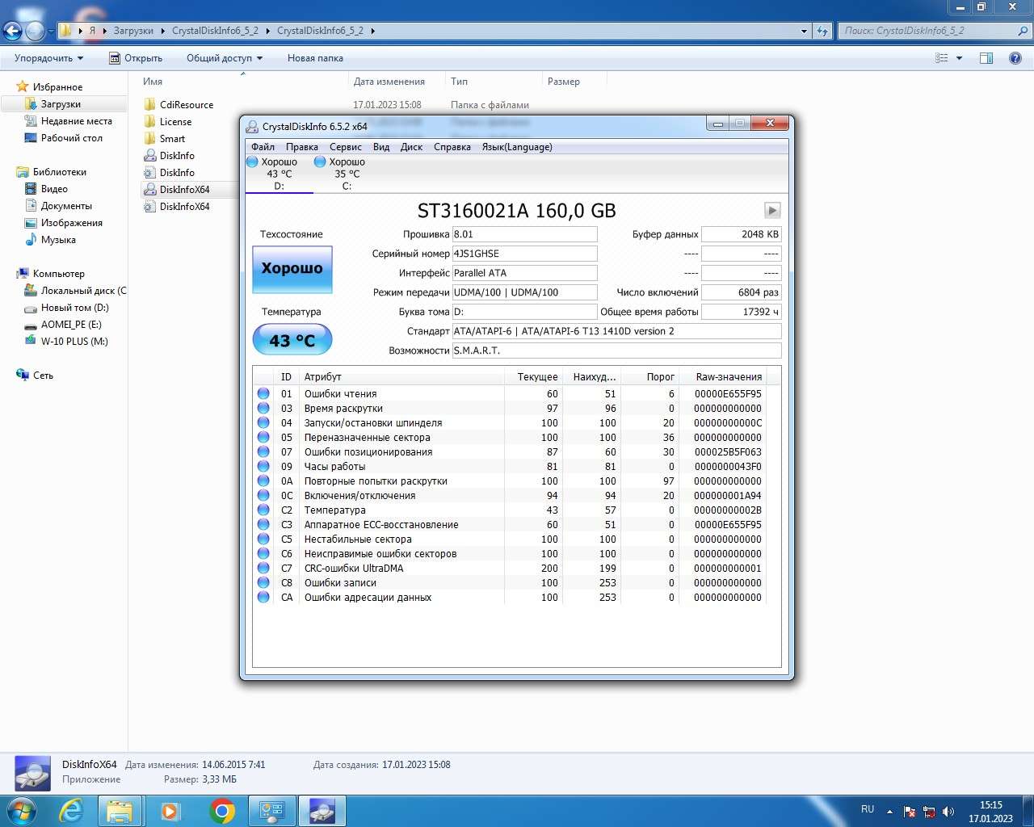1034x827 pixels.
Task: Show hidden tray icons arrow
Action: (889, 812)
